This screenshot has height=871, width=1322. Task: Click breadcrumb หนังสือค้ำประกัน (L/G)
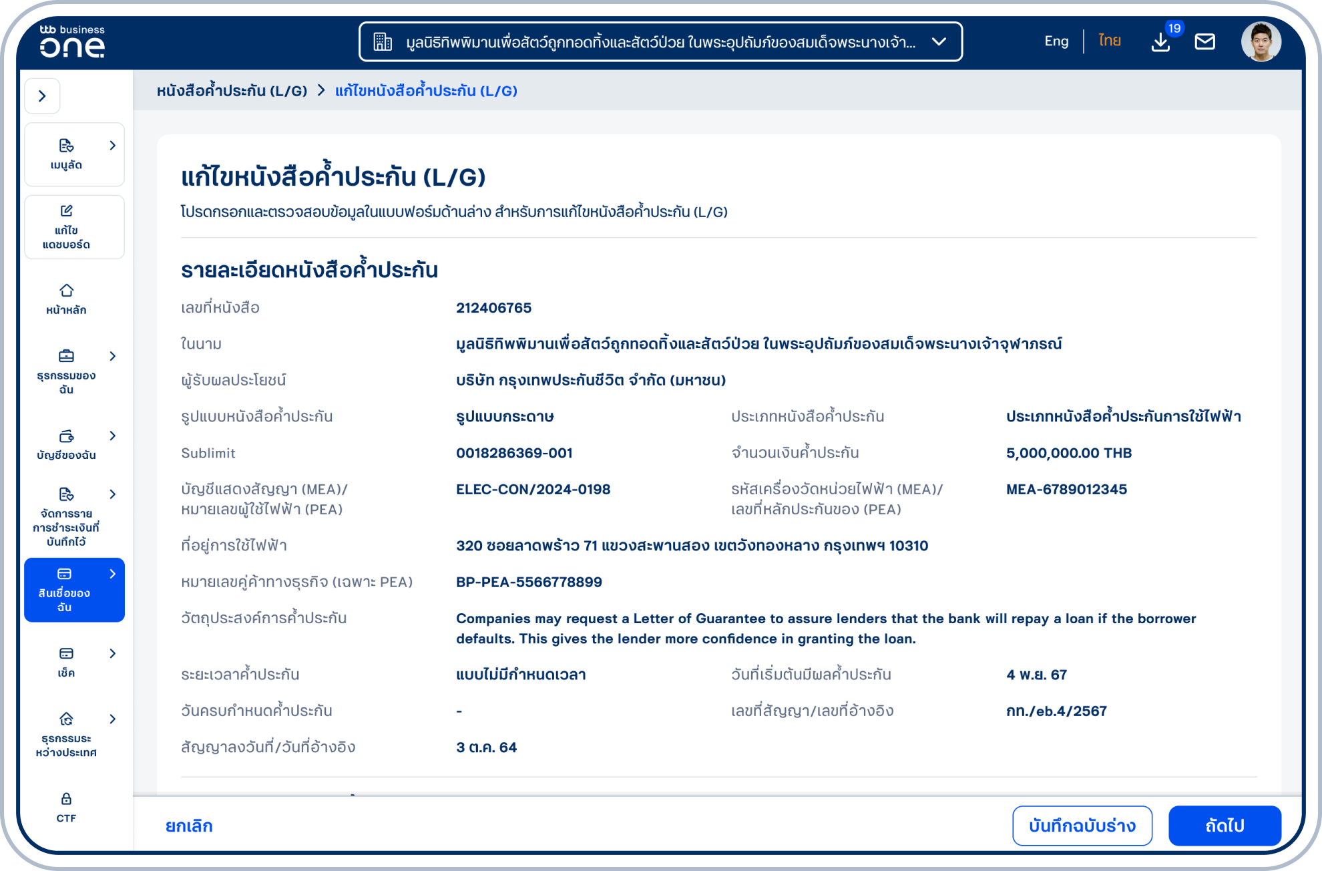(x=232, y=90)
